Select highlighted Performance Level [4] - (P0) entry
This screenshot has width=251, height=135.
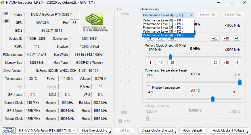point(168,35)
